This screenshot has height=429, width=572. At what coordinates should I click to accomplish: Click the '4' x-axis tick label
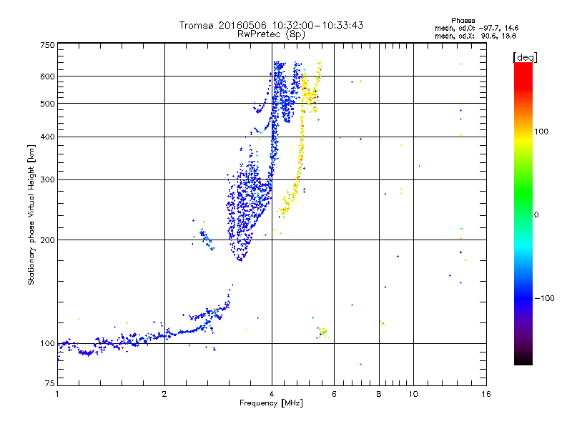(x=272, y=394)
